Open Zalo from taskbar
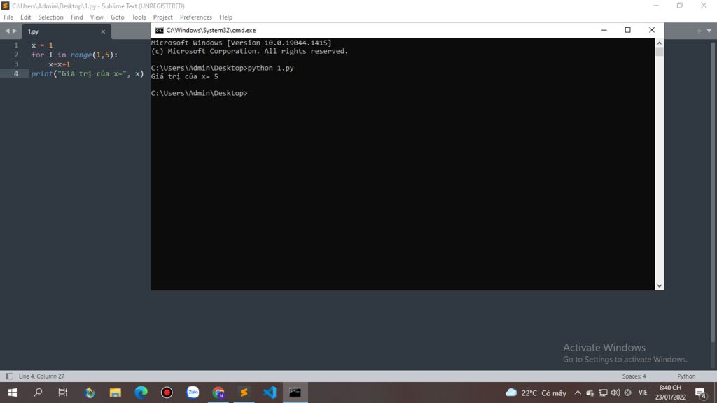Viewport: 717px width, 403px height. tap(193, 393)
